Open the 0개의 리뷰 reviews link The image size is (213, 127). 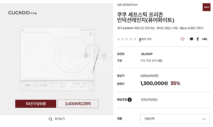point(145,39)
